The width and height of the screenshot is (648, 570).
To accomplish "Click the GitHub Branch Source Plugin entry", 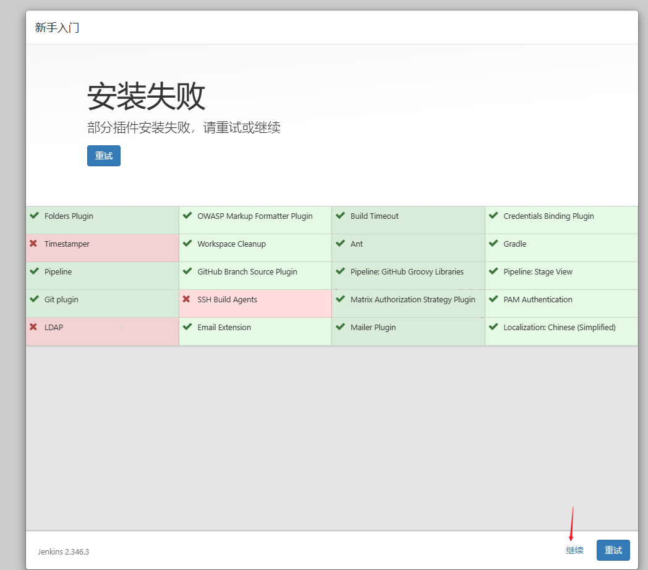I will point(247,272).
